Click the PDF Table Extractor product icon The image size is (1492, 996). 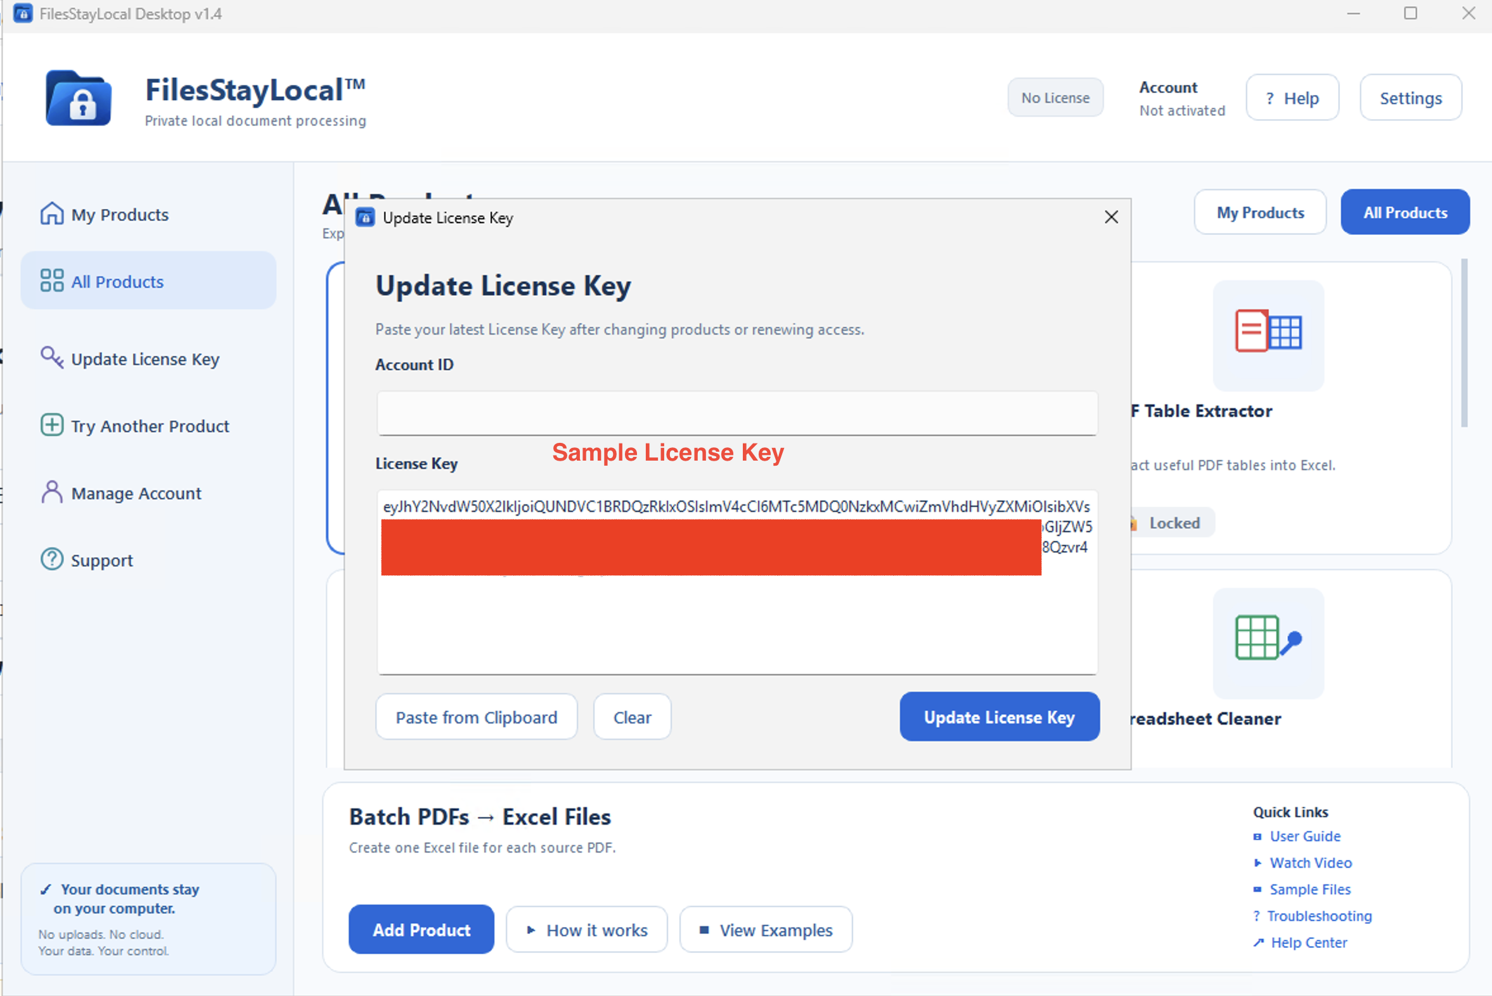1268,335
